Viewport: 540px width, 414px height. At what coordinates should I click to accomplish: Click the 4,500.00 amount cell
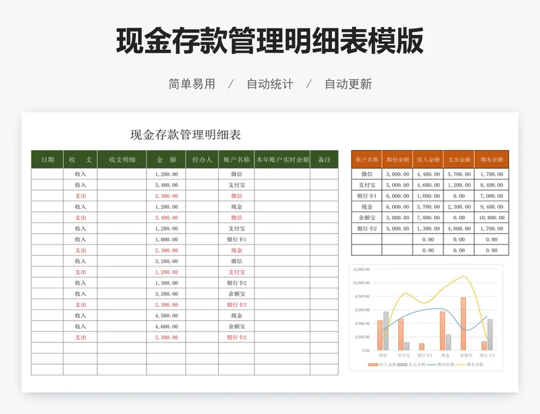166,315
